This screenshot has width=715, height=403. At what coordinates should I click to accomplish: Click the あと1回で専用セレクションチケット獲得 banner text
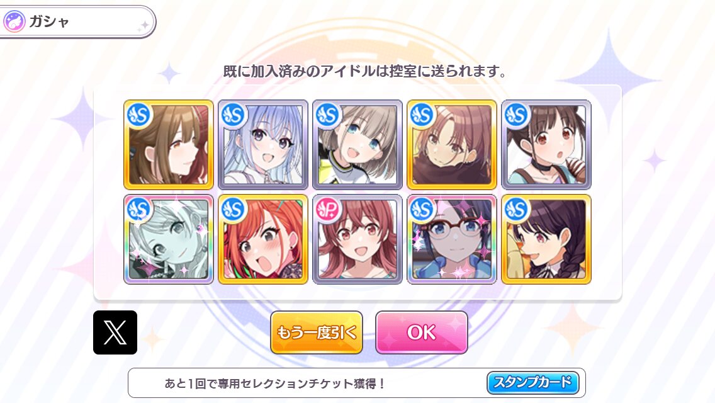point(275,383)
